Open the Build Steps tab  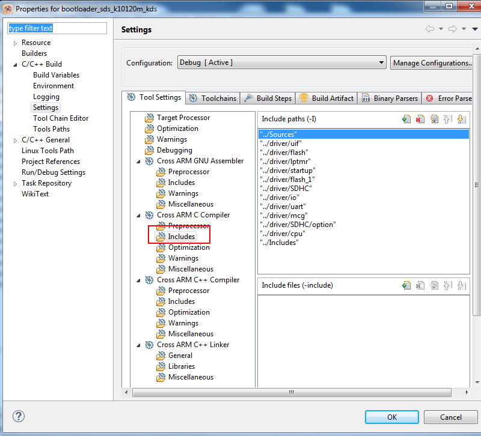coord(268,98)
